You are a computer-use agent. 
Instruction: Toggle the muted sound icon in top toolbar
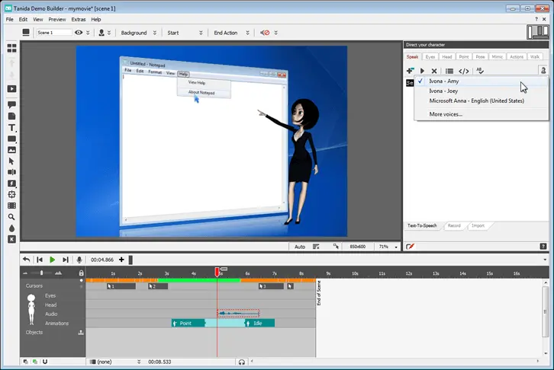[265, 33]
